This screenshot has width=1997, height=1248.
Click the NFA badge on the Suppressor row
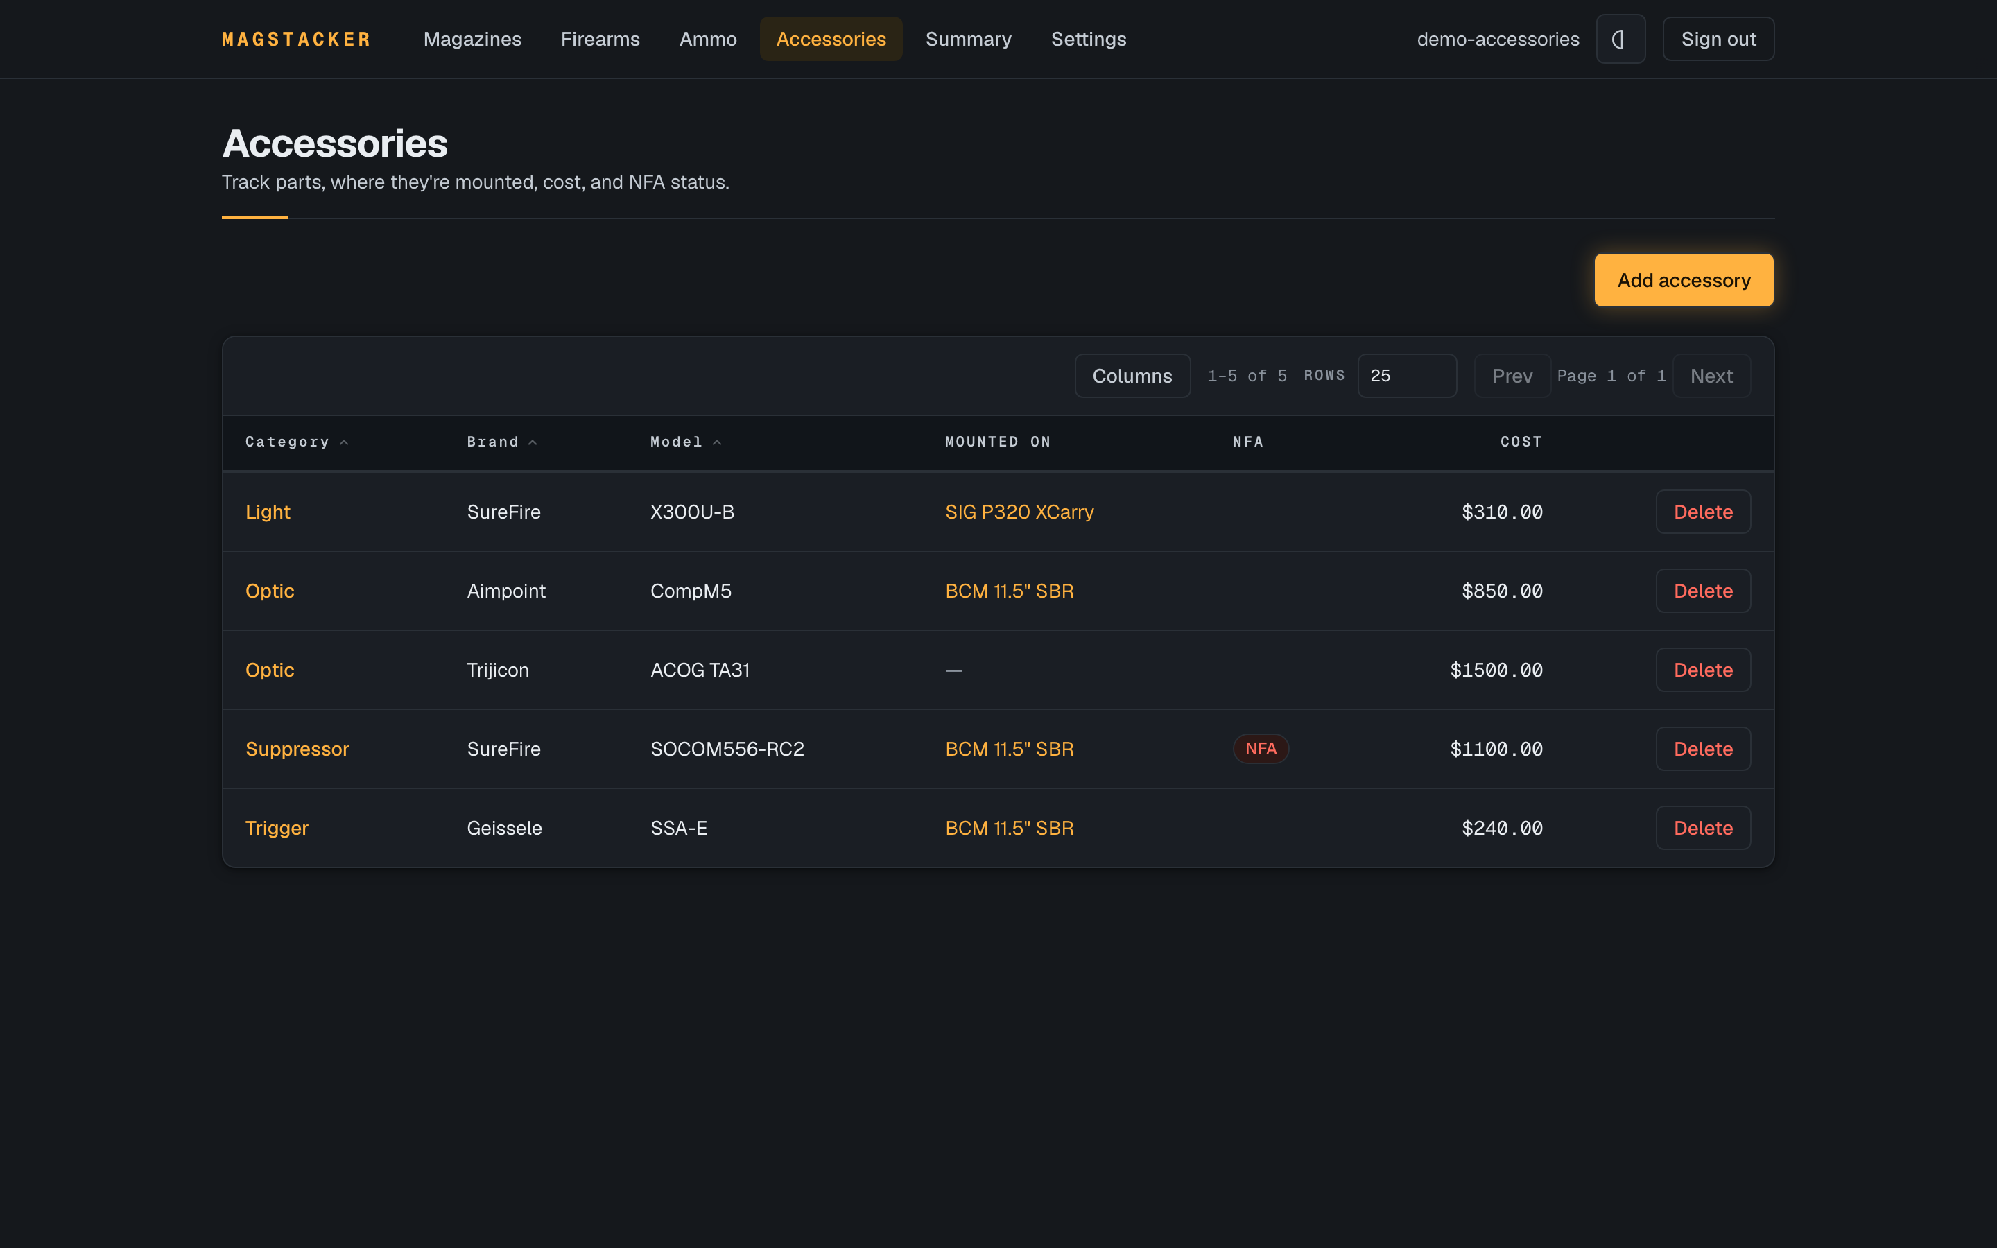tap(1261, 749)
